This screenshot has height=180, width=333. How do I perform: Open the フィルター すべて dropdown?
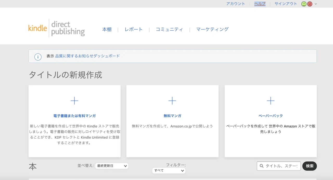coord(169,171)
